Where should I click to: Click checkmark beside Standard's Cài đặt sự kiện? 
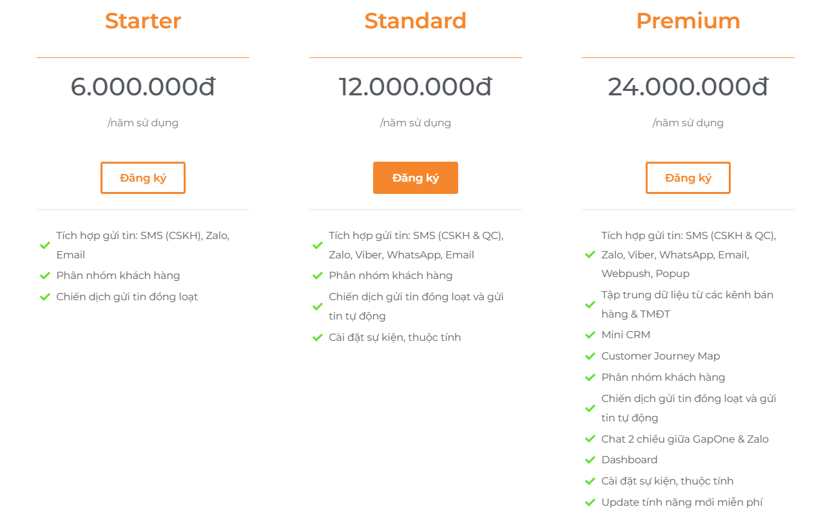[318, 338]
